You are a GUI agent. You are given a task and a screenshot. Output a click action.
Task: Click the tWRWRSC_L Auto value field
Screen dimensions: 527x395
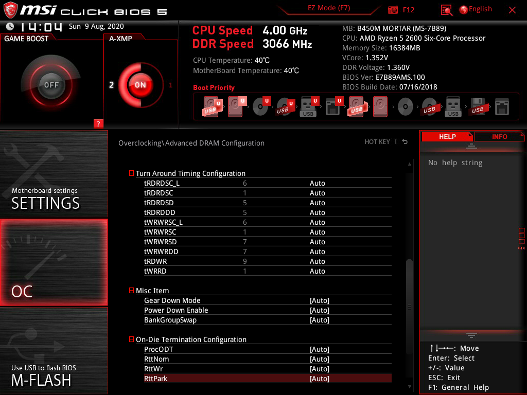coord(317,222)
